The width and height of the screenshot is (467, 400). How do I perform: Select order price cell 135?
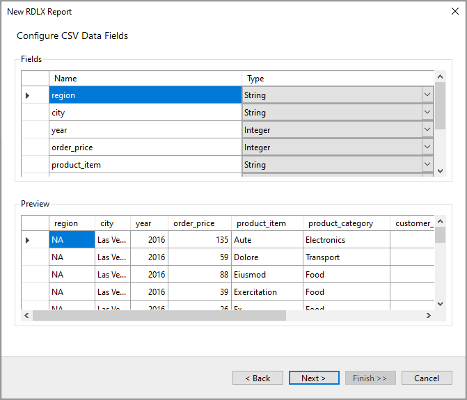(x=200, y=239)
